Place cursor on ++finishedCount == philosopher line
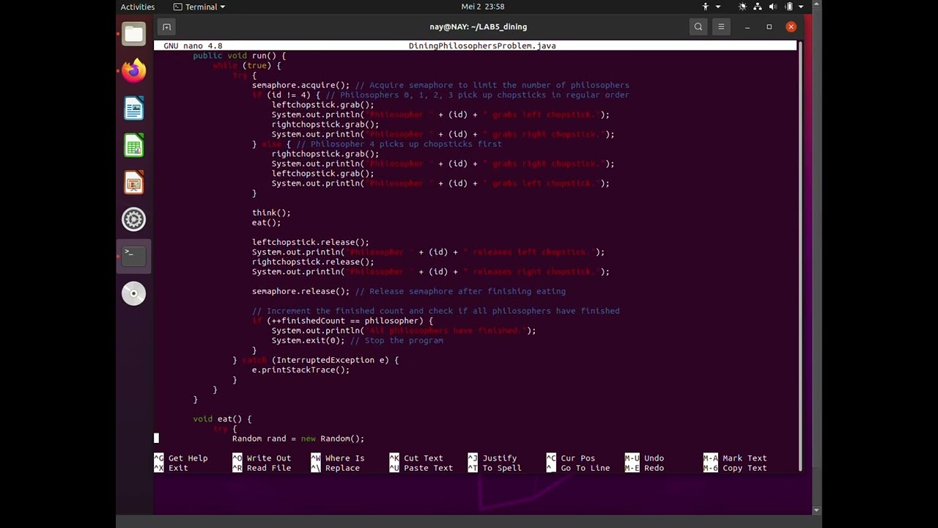The image size is (938, 528). (342, 320)
